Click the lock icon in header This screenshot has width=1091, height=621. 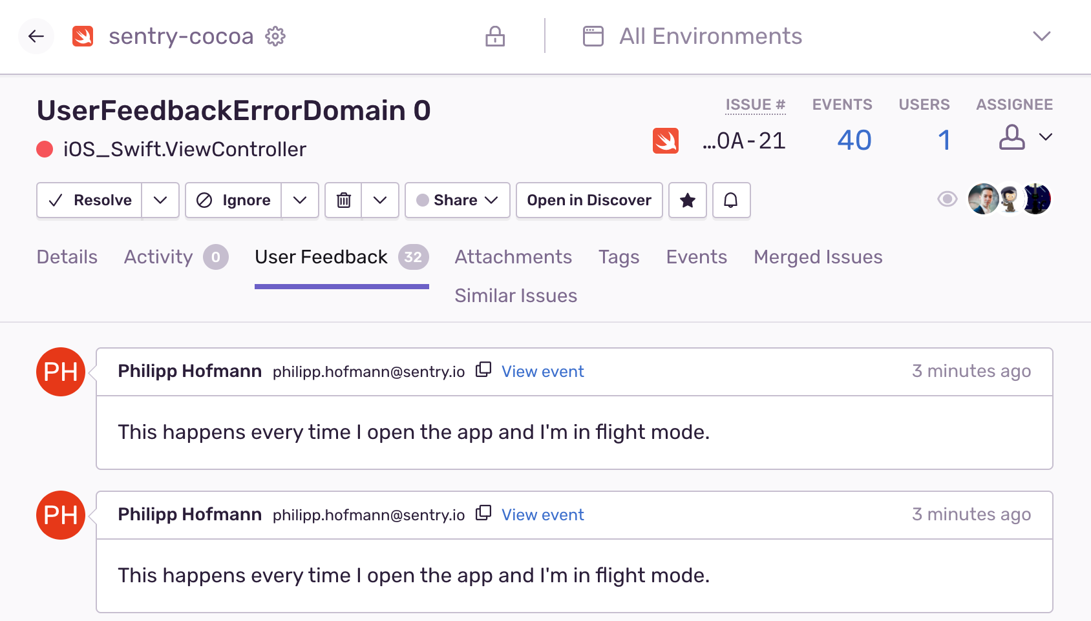point(495,36)
